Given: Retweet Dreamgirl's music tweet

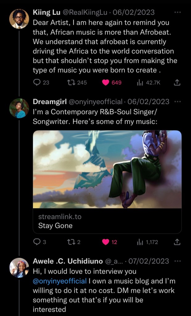Looking at the screenshot, I should click(x=71, y=242).
